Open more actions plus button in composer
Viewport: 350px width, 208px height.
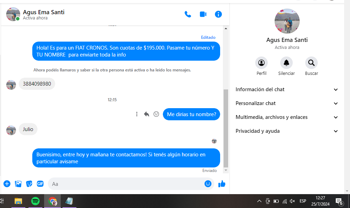7,184
